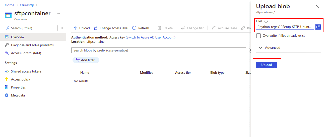Image resolution: width=326 pixels, height=137 pixels.
Task: Click the Access policy key icon
Action: pyautogui.click(x=7, y=79)
